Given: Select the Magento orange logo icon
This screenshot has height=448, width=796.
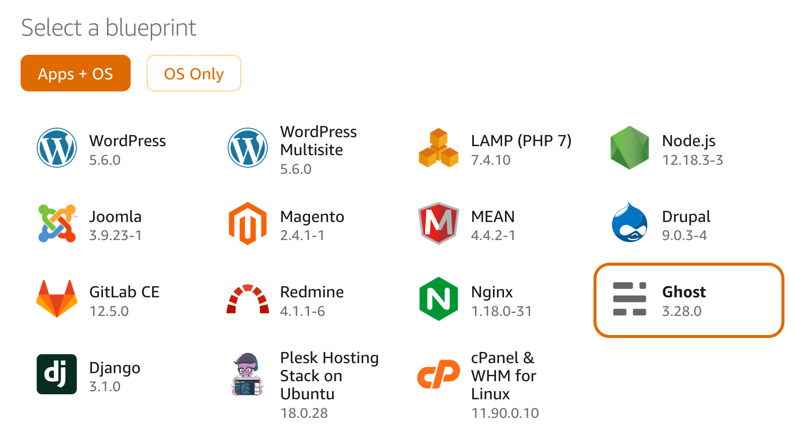Looking at the screenshot, I should point(248,223).
